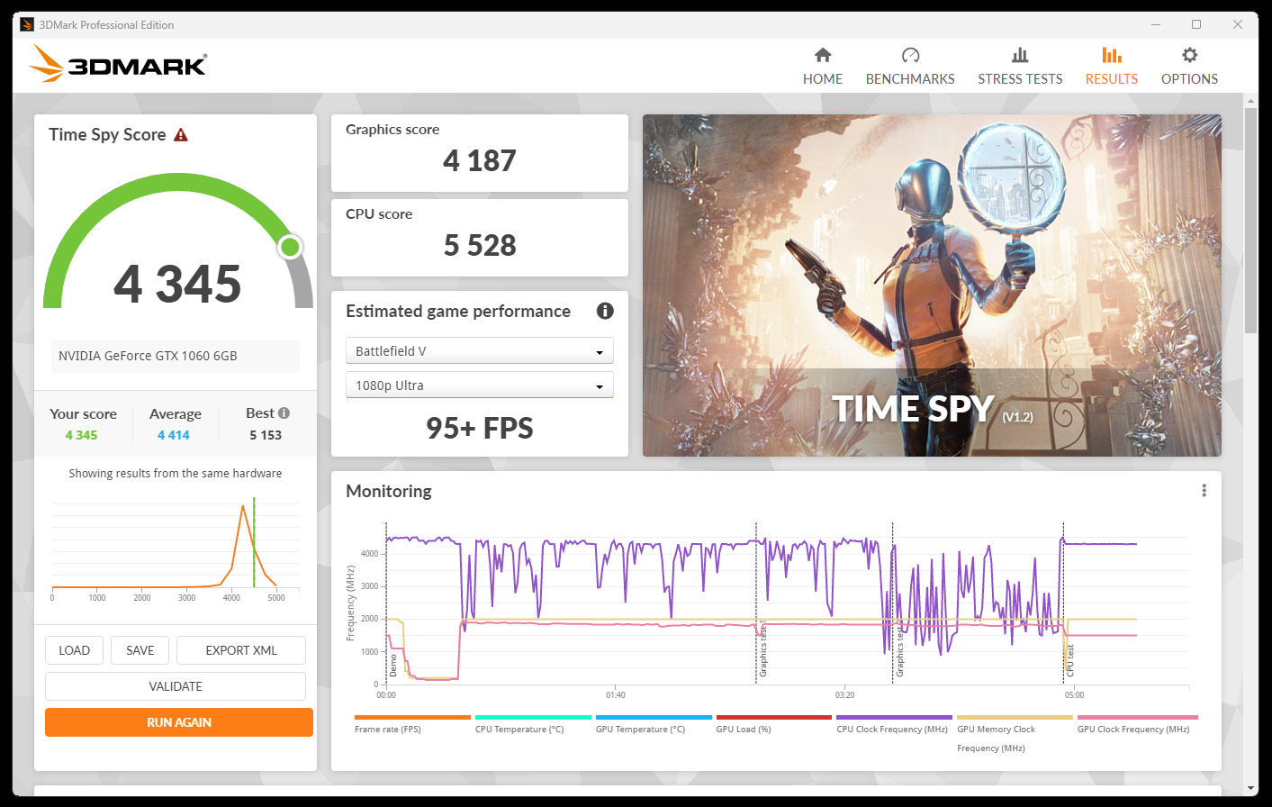The image size is (1272, 807).
Task: Click the scrollbar down arrow
Action: point(1250,788)
